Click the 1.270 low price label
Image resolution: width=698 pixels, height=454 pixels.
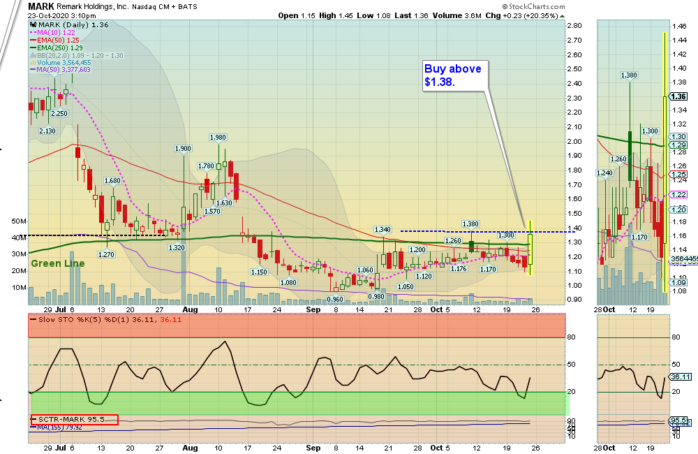[x=106, y=255]
